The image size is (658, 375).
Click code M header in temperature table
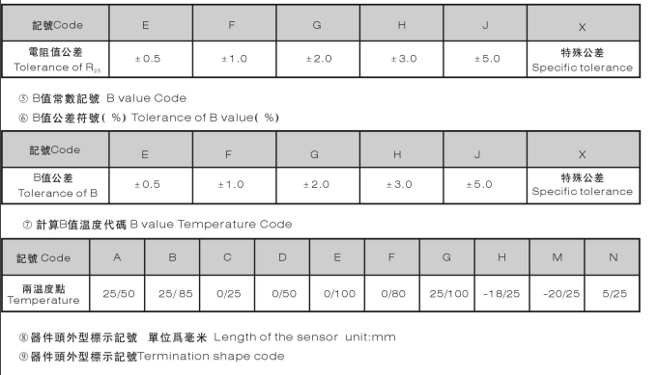pos(558,257)
